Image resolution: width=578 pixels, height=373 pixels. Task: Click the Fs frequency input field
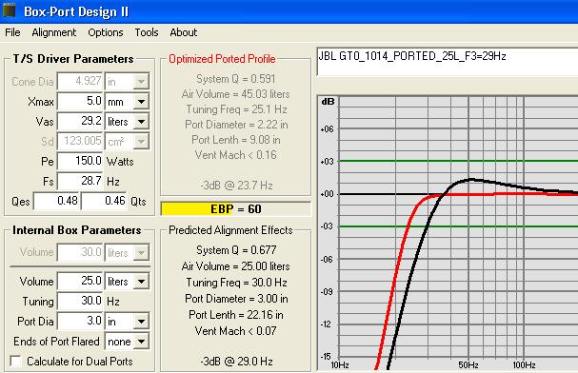[80, 181]
